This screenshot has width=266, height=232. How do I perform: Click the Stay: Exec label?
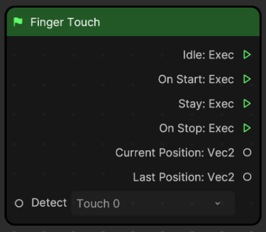[x=206, y=104]
